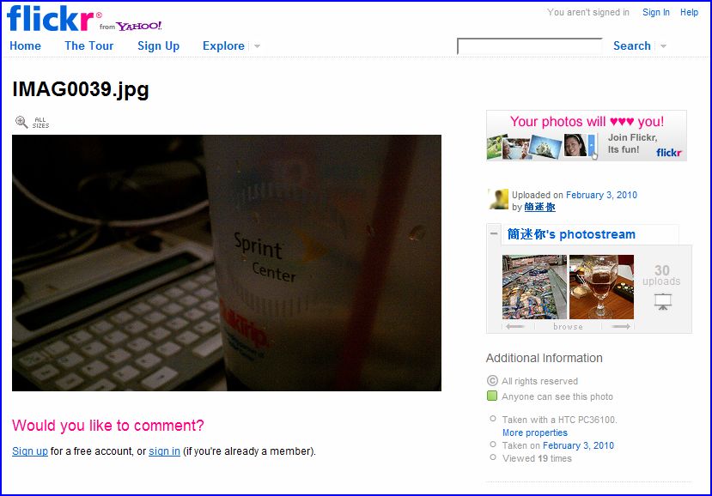
Task: Click the 'Your photos will love you' banner
Action: pos(587,136)
